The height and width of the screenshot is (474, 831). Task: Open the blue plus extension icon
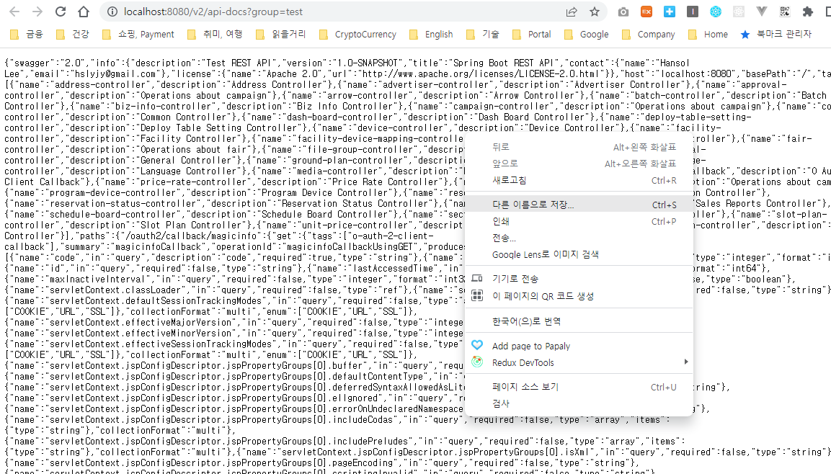[670, 12]
